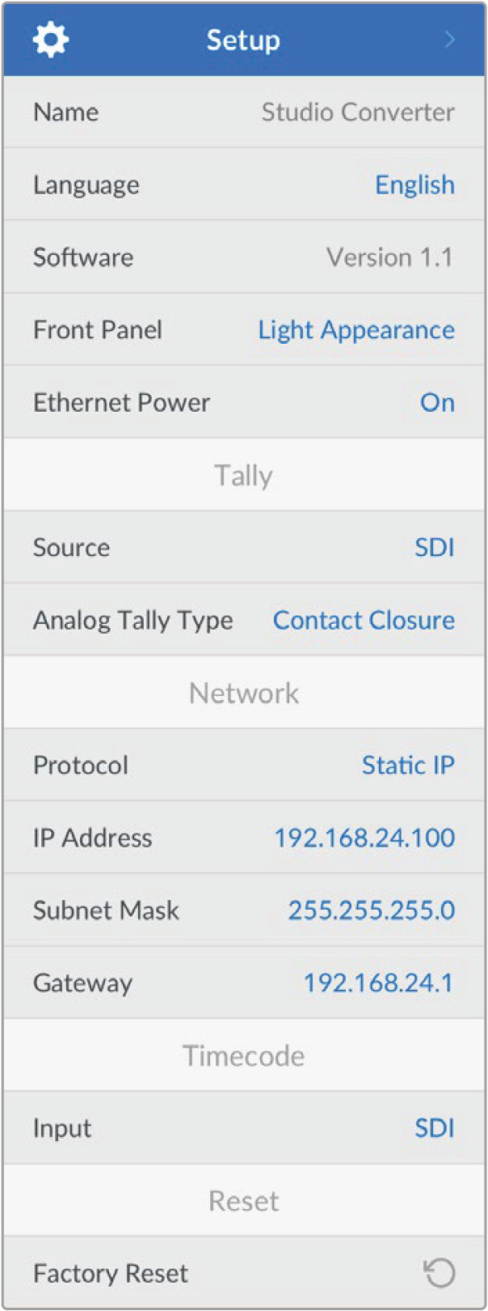Edit the Subnet Mask 255.255.255.0 value
This screenshot has width=488, height=1311.
pyautogui.click(x=372, y=910)
